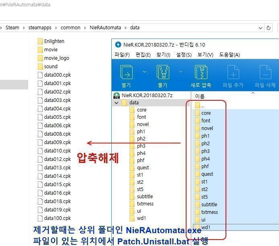
Task: Select Enlighten folder in Explorer
Action: (51, 41)
